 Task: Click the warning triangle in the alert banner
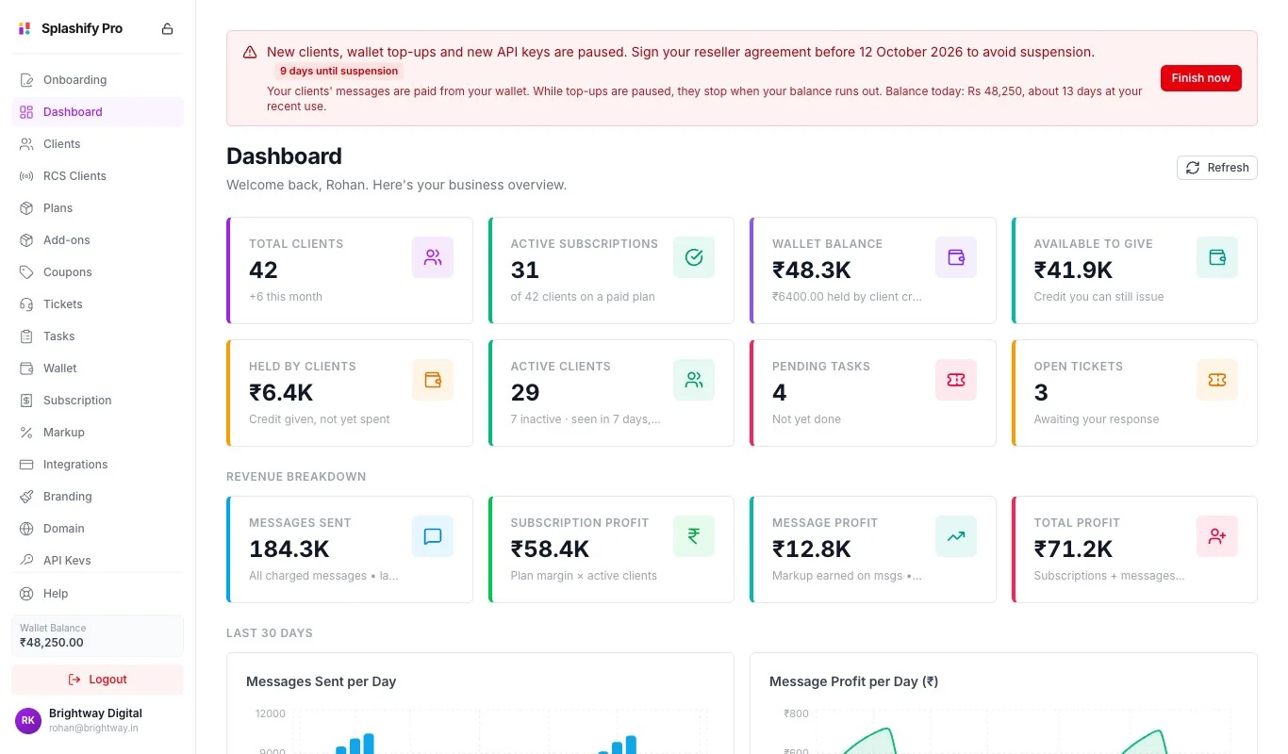(250, 53)
